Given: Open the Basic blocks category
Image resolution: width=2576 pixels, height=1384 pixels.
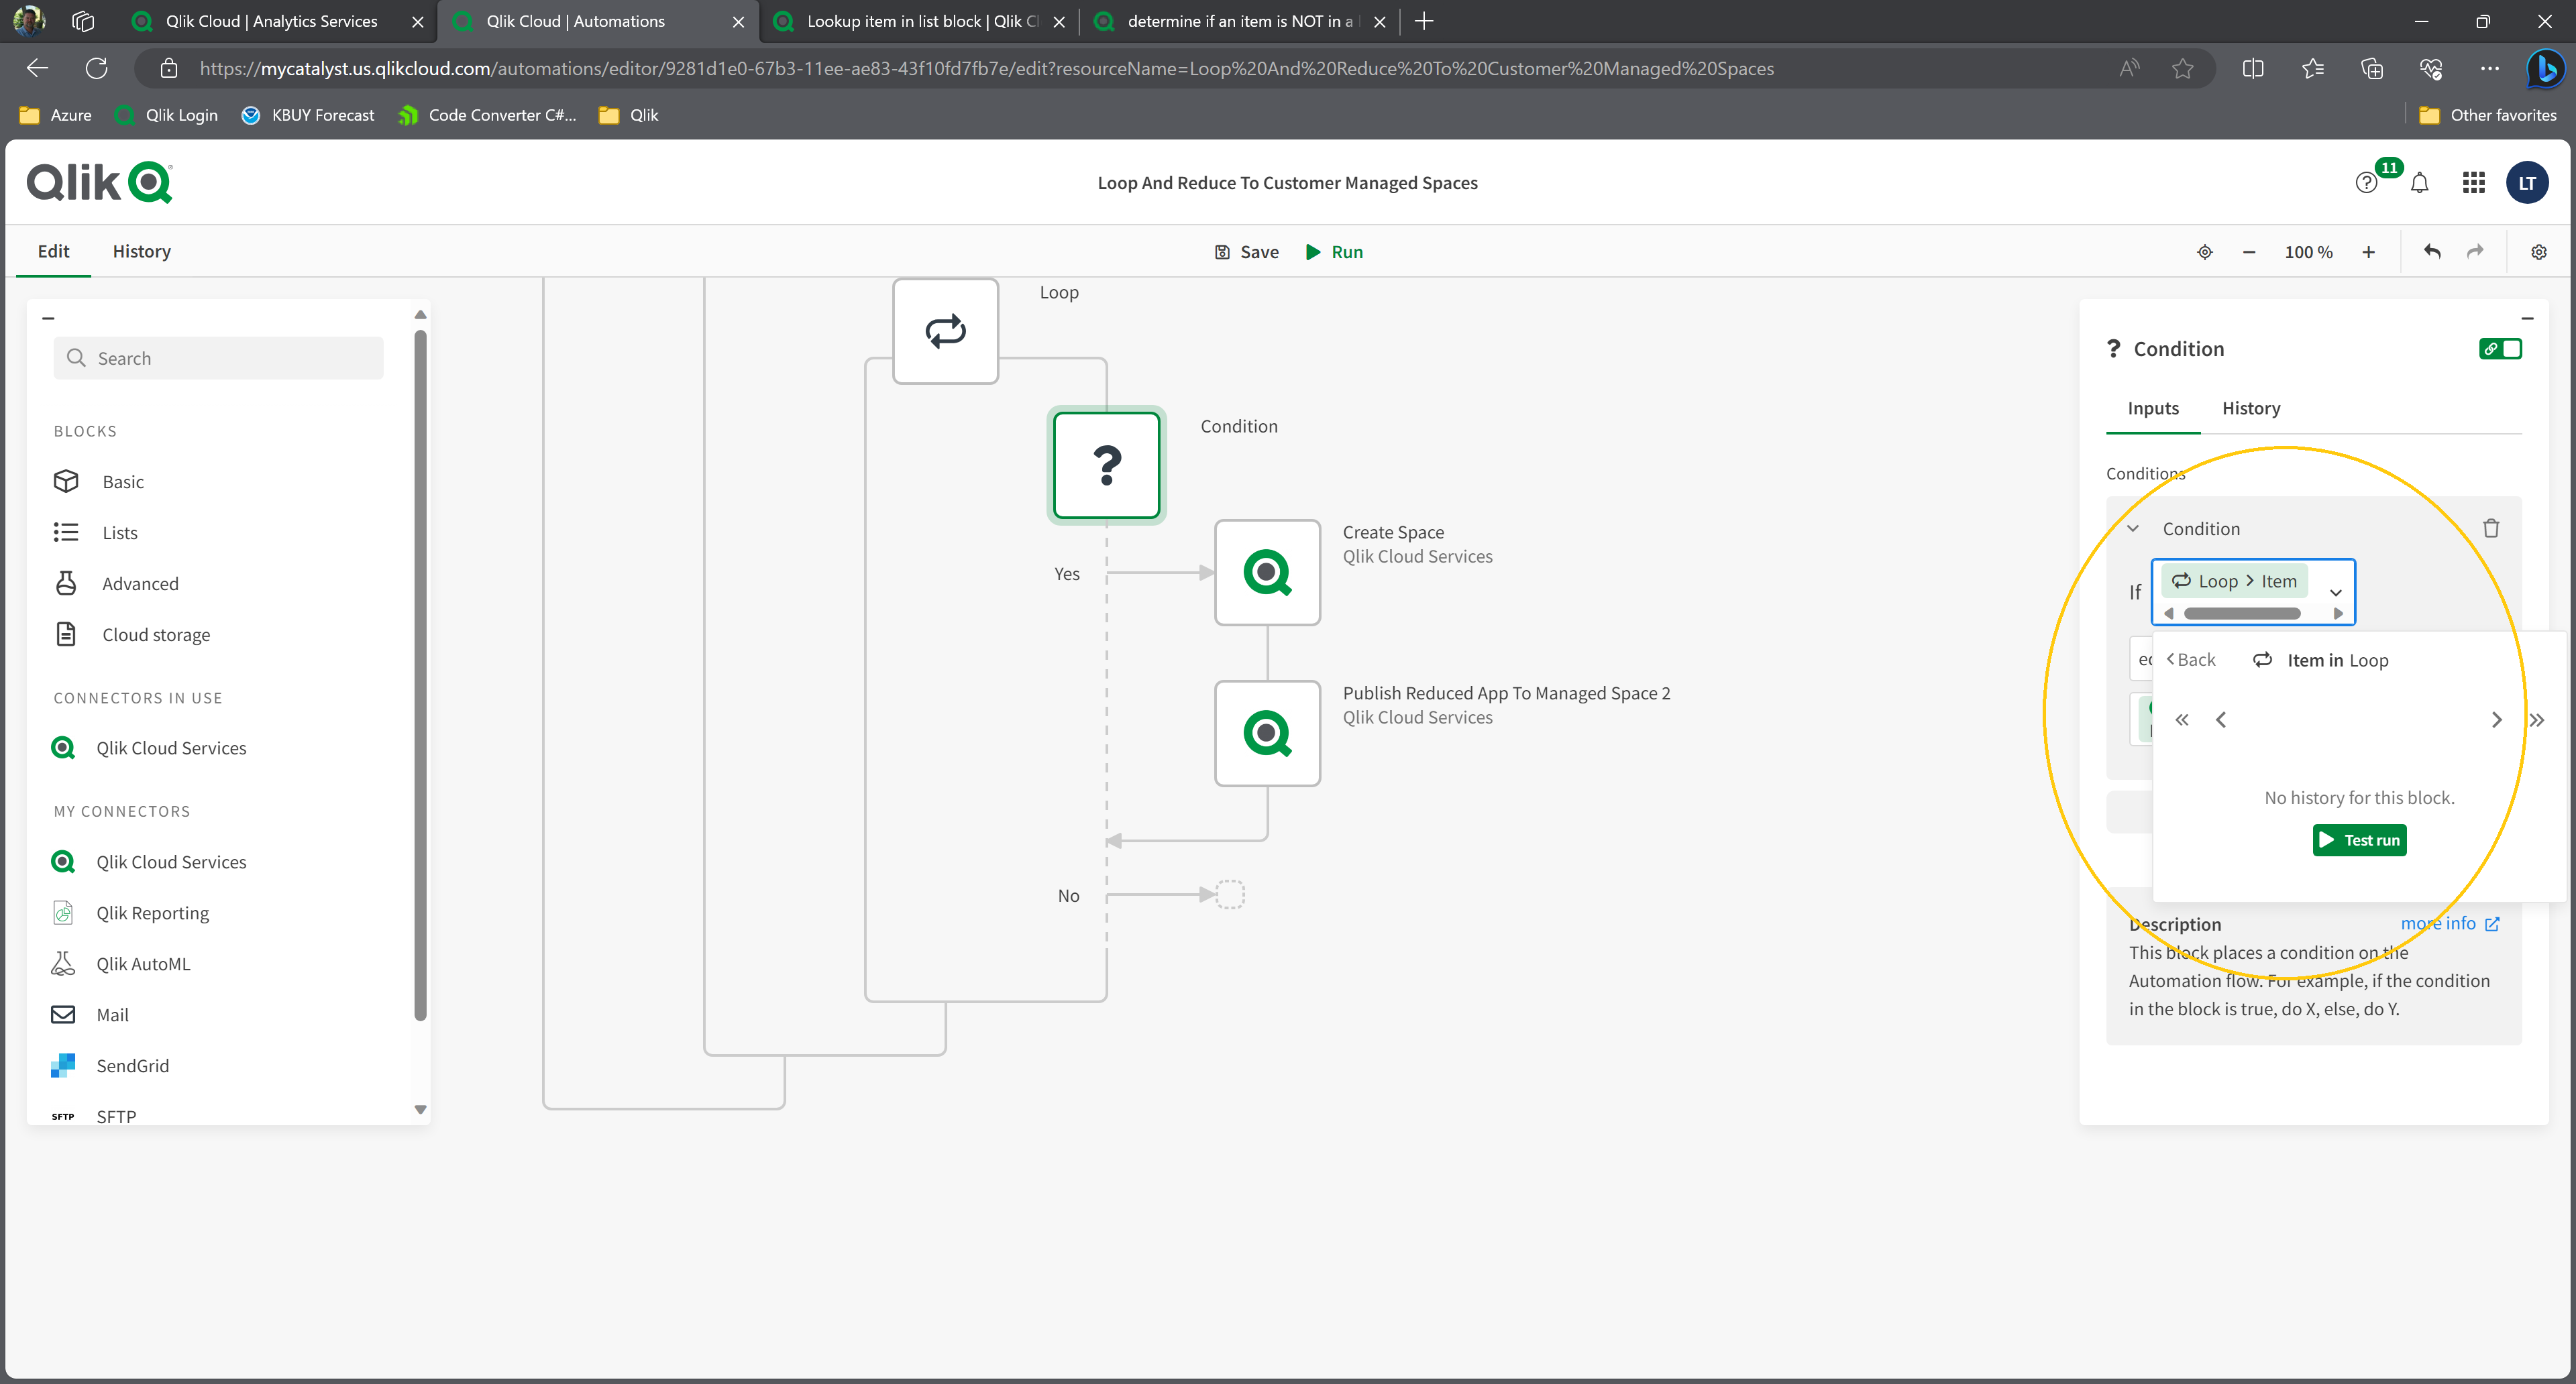Looking at the screenshot, I should click(x=123, y=481).
